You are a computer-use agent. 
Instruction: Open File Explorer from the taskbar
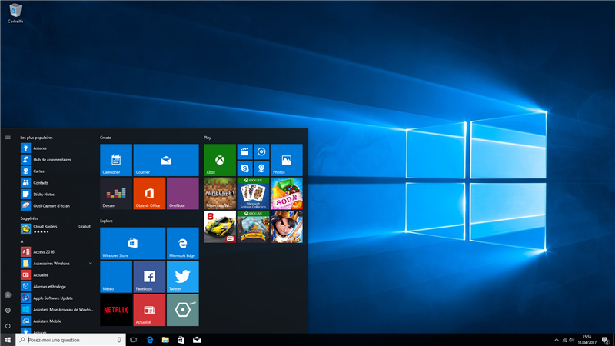(x=165, y=340)
